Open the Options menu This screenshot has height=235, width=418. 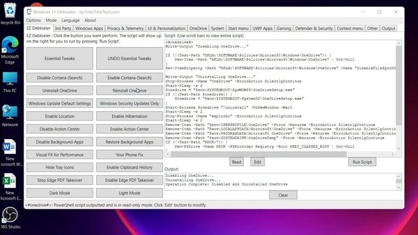33,20
